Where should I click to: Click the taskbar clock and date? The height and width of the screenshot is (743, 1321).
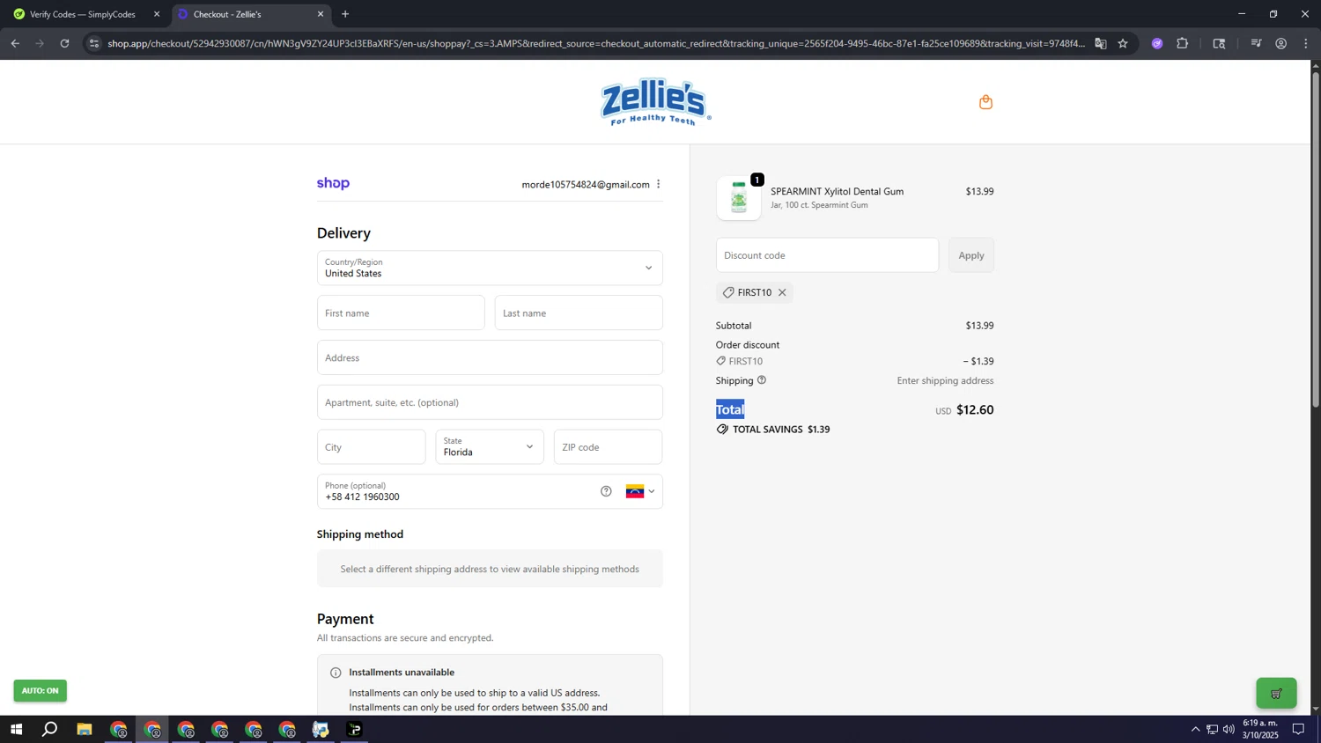coord(1260,729)
